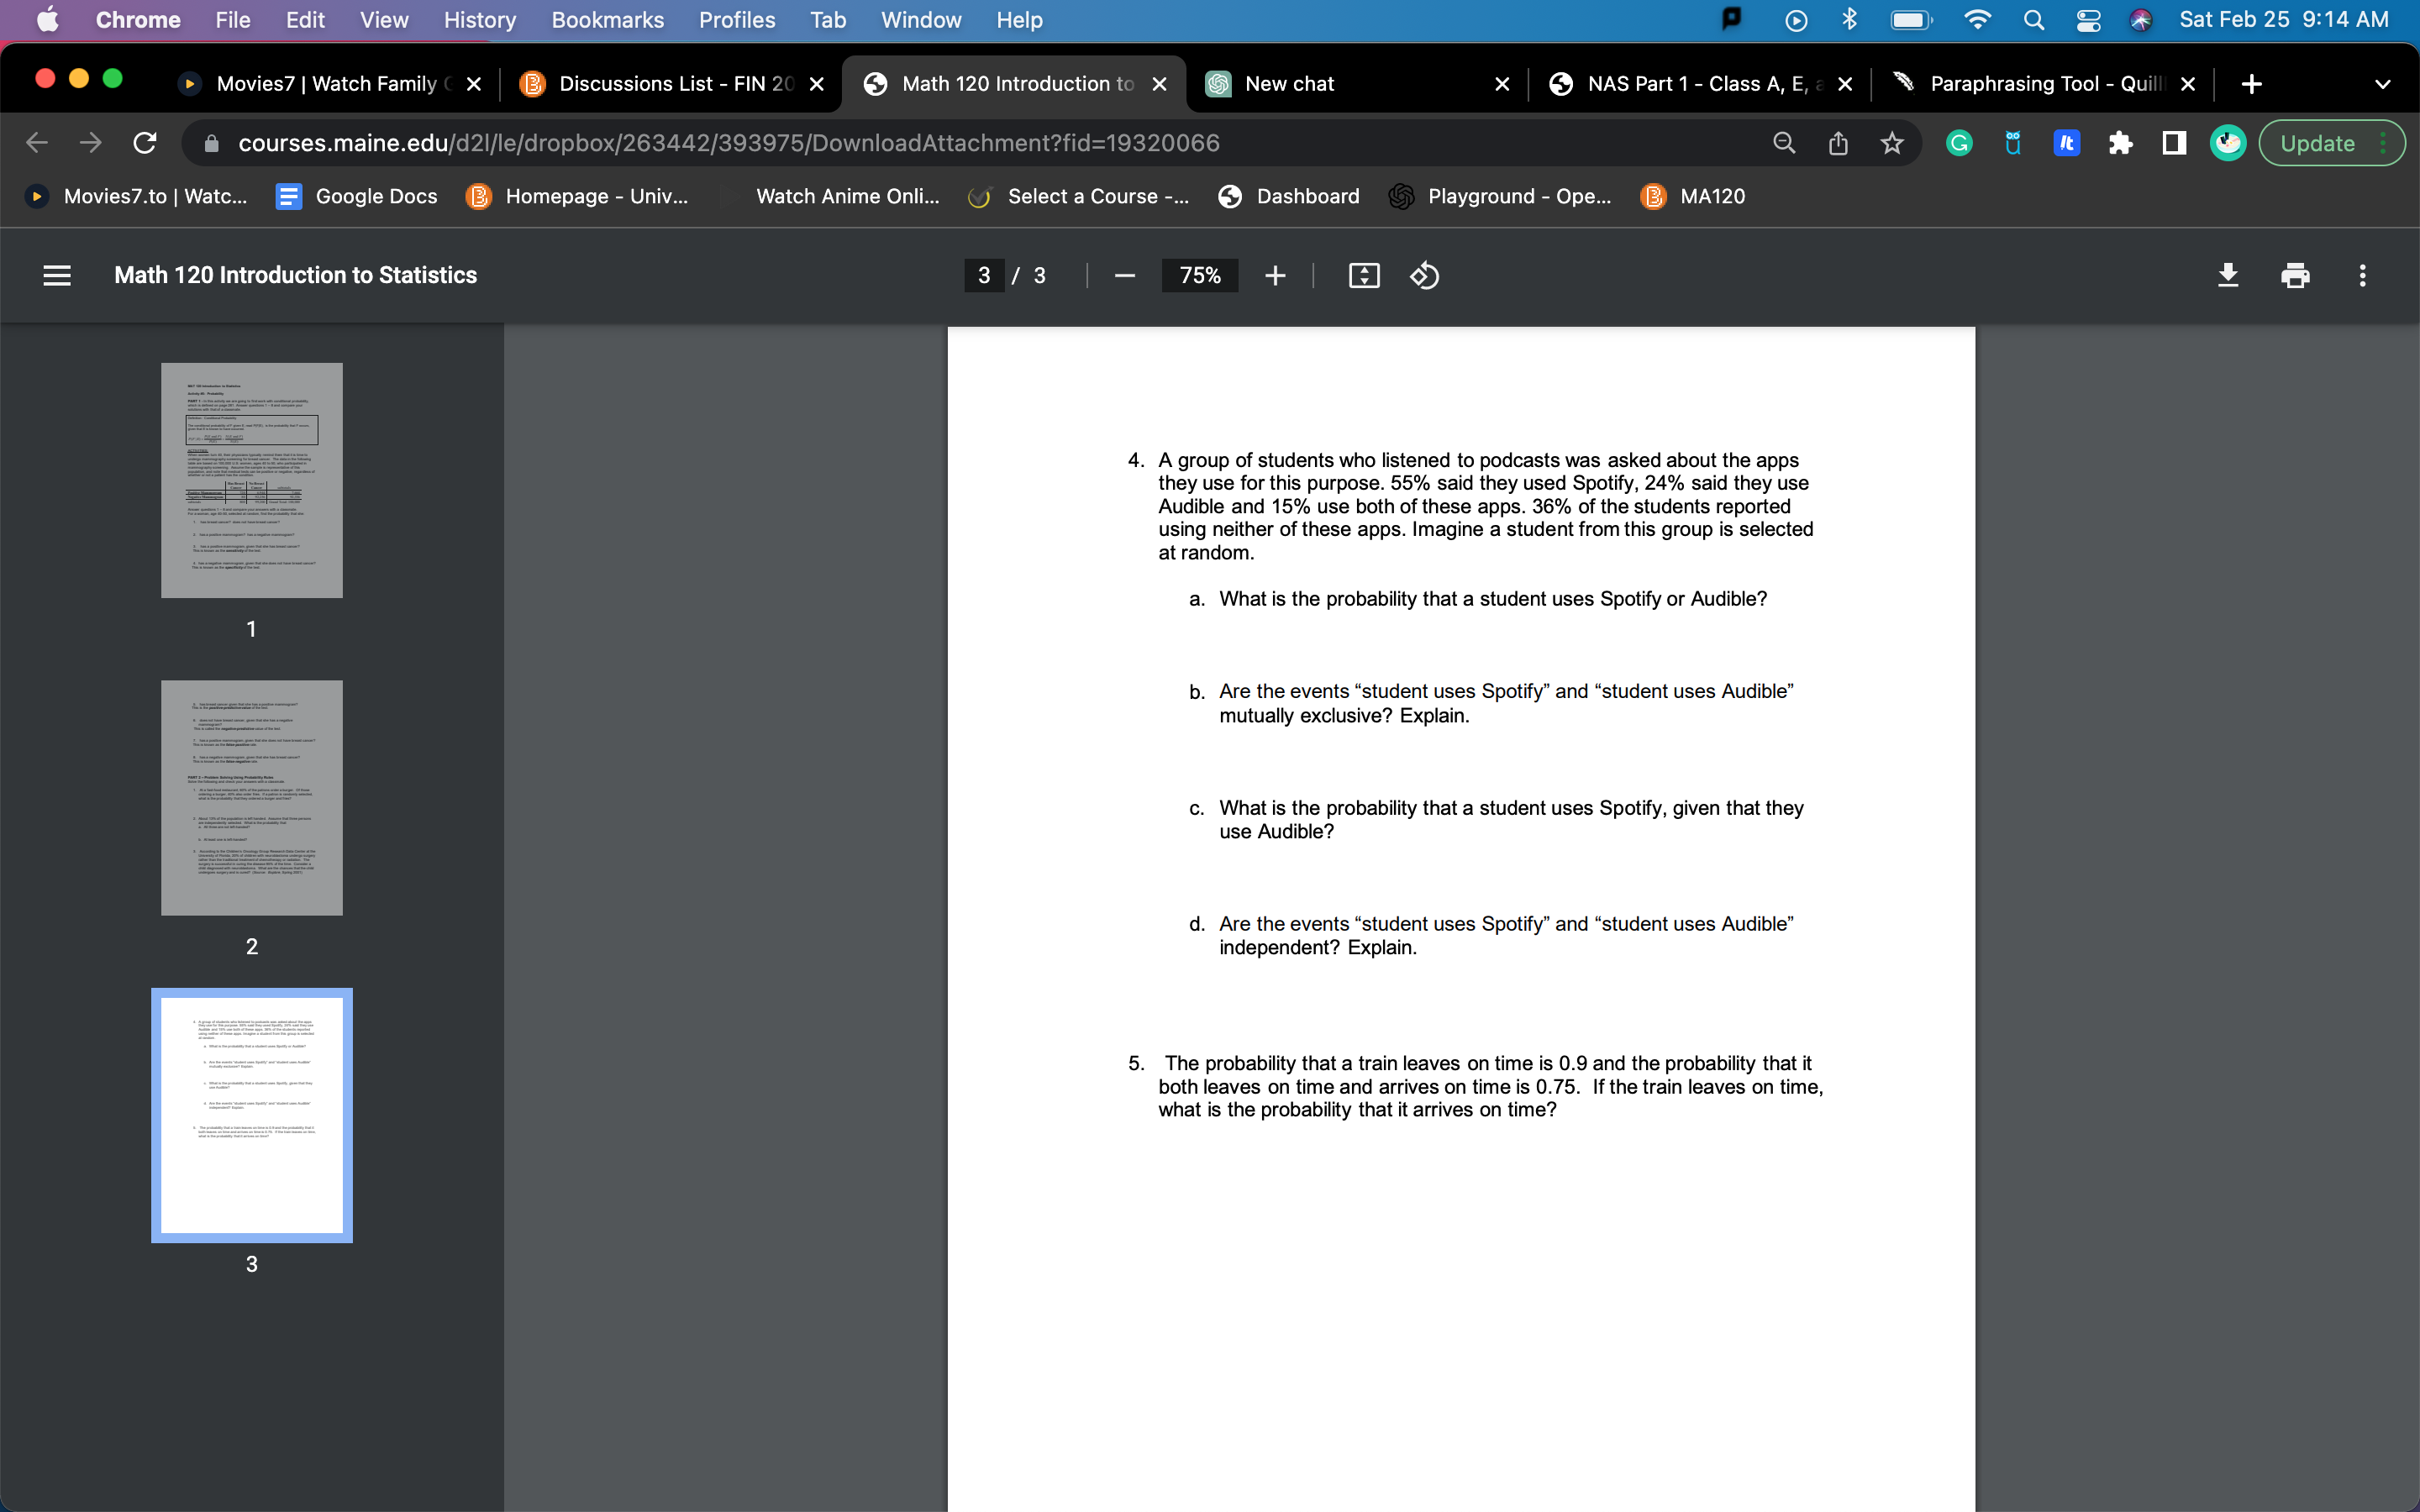
Task: Open the Bookmarks menu
Action: (607, 20)
